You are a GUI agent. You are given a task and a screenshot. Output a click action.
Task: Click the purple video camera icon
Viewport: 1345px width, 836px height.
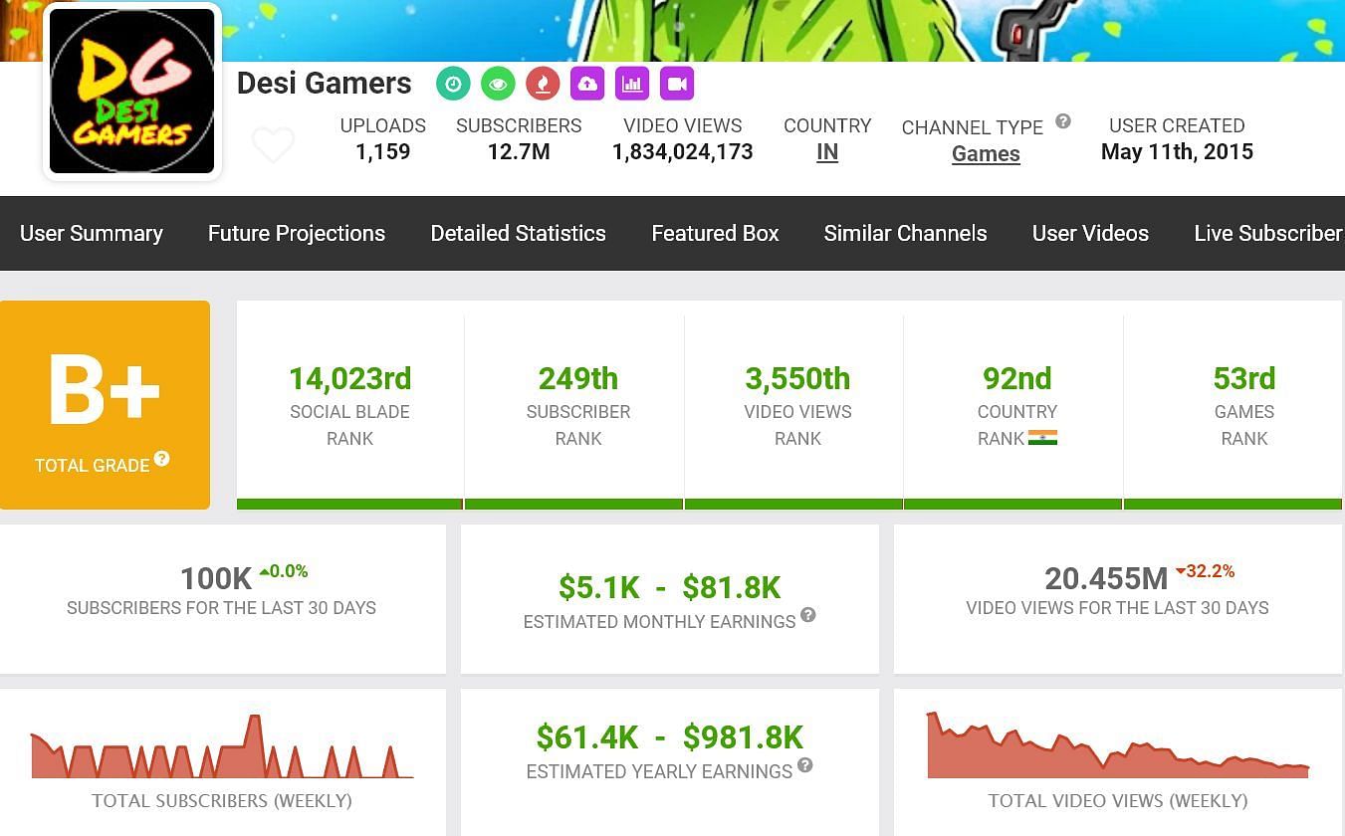pos(677,84)
